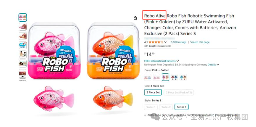Pick the fifth color variant swatch
Image resolution: width=256 pixels, height=127 pixels.
(x=183, y=77)
